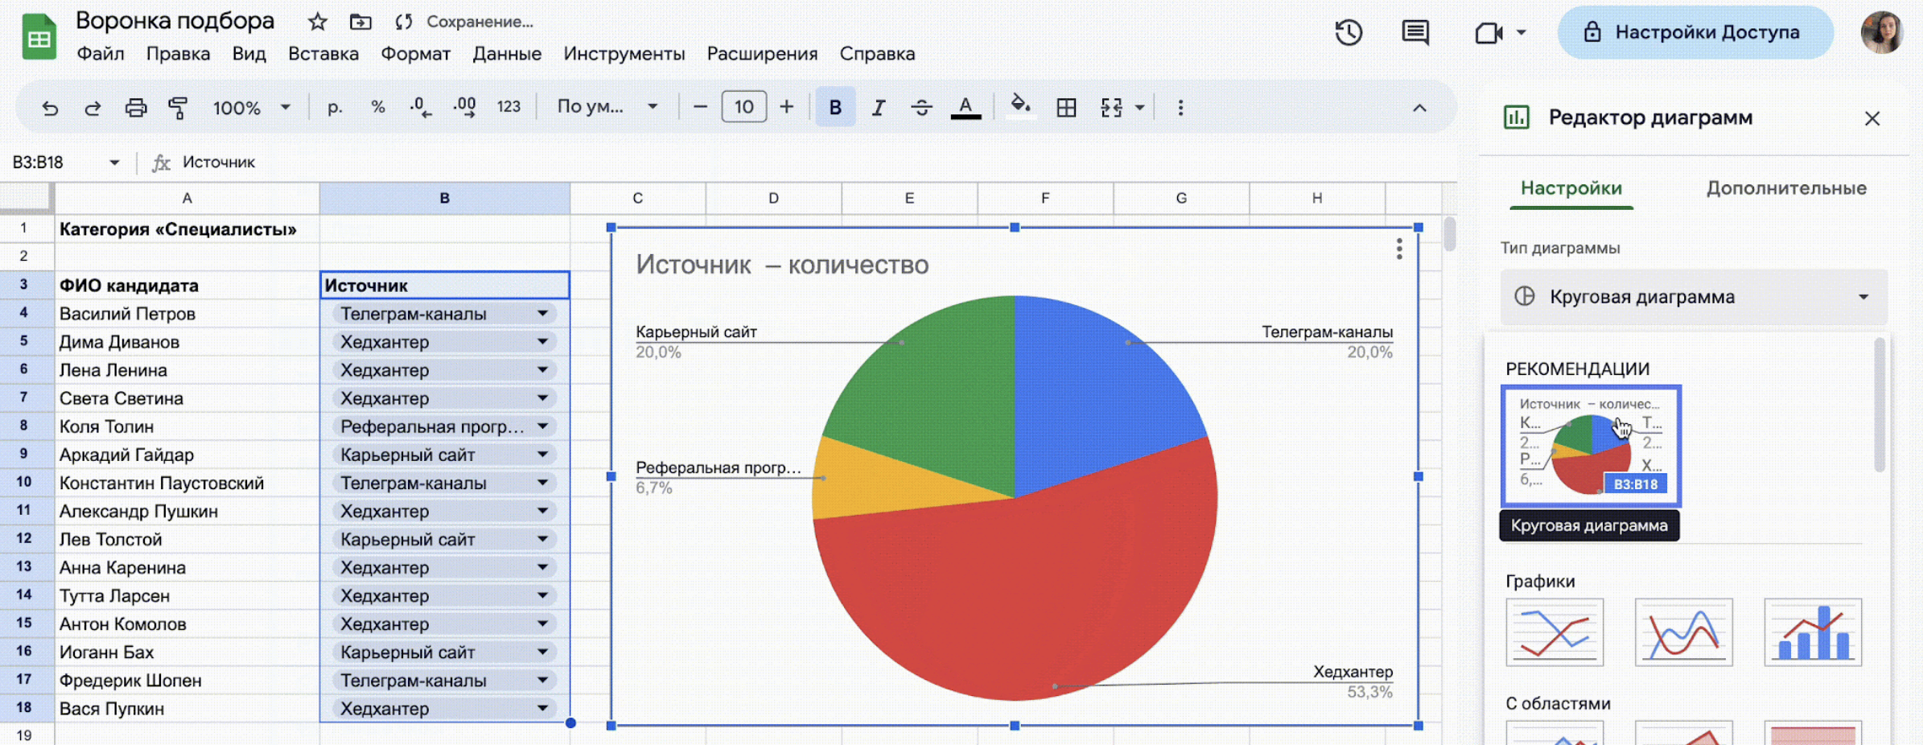Open version history clock icon

point(1349,32)
